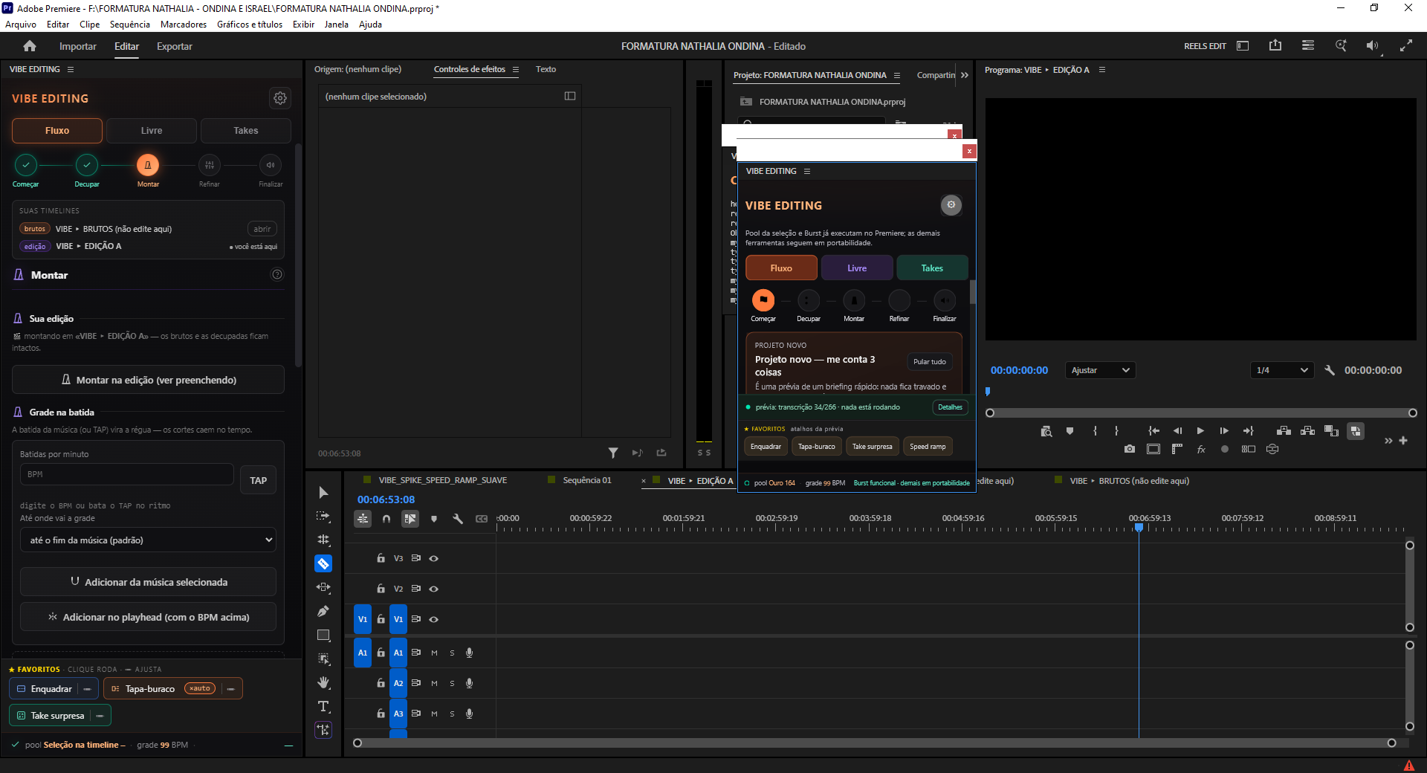This screenshot has height=773, width=1427.
Task: Open the Ajustar zoom level dropdown
Action: pos(1100,370)
